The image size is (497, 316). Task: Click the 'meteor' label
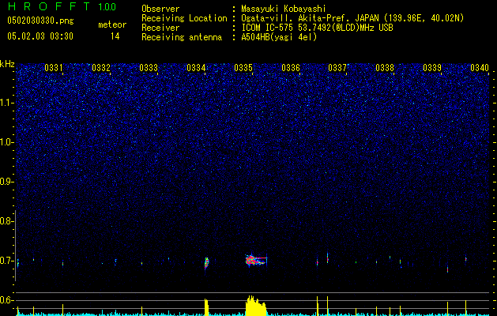point(112,24)
